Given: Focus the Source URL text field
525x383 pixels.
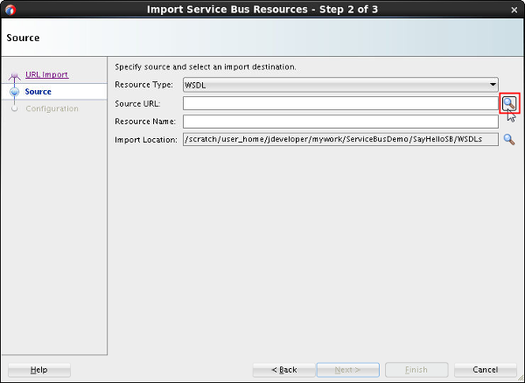Looking at the screenshot, I should coord(340,103).
